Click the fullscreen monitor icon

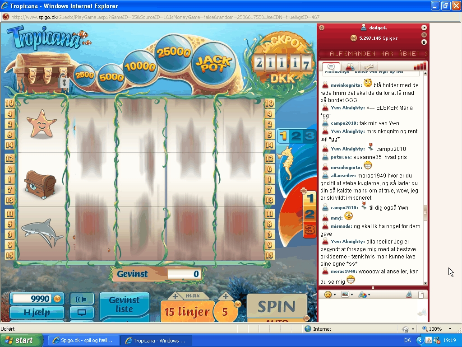pyautogui.click(x=82, y=313)
